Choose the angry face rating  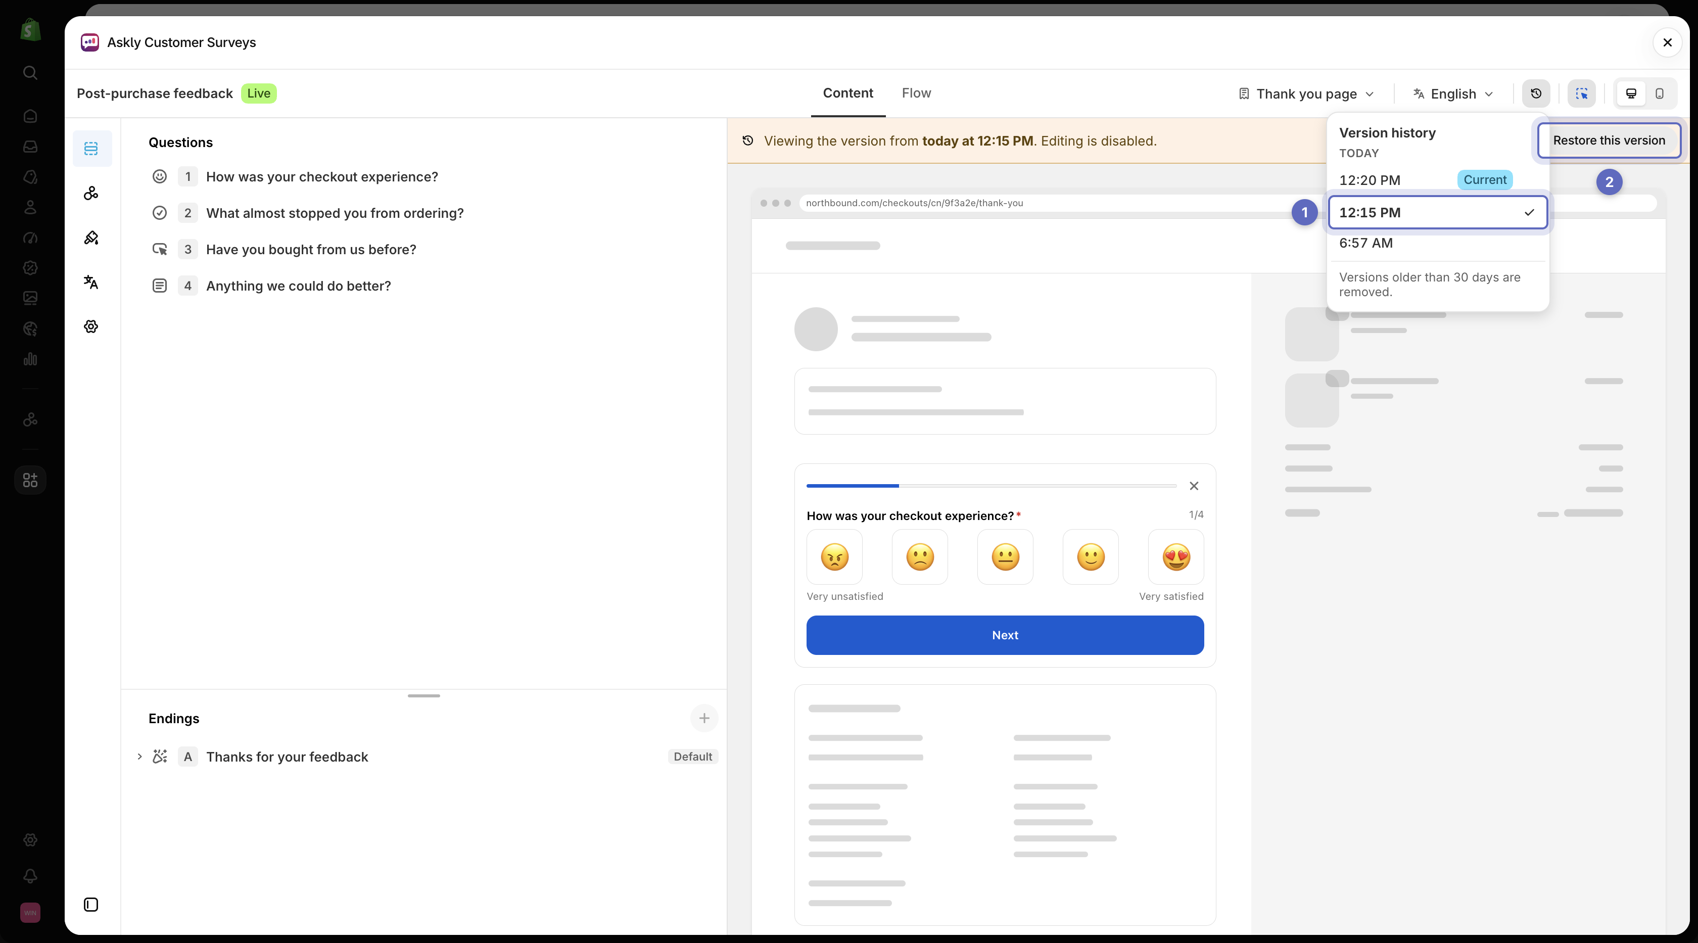pyautogui.click(x=834, y=557)
